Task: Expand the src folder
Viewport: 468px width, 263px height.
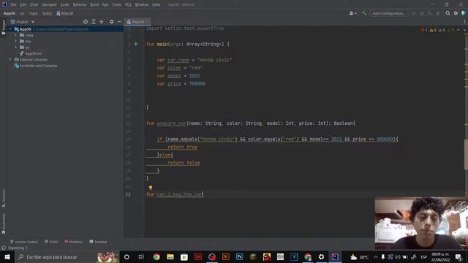Action: 16,47
